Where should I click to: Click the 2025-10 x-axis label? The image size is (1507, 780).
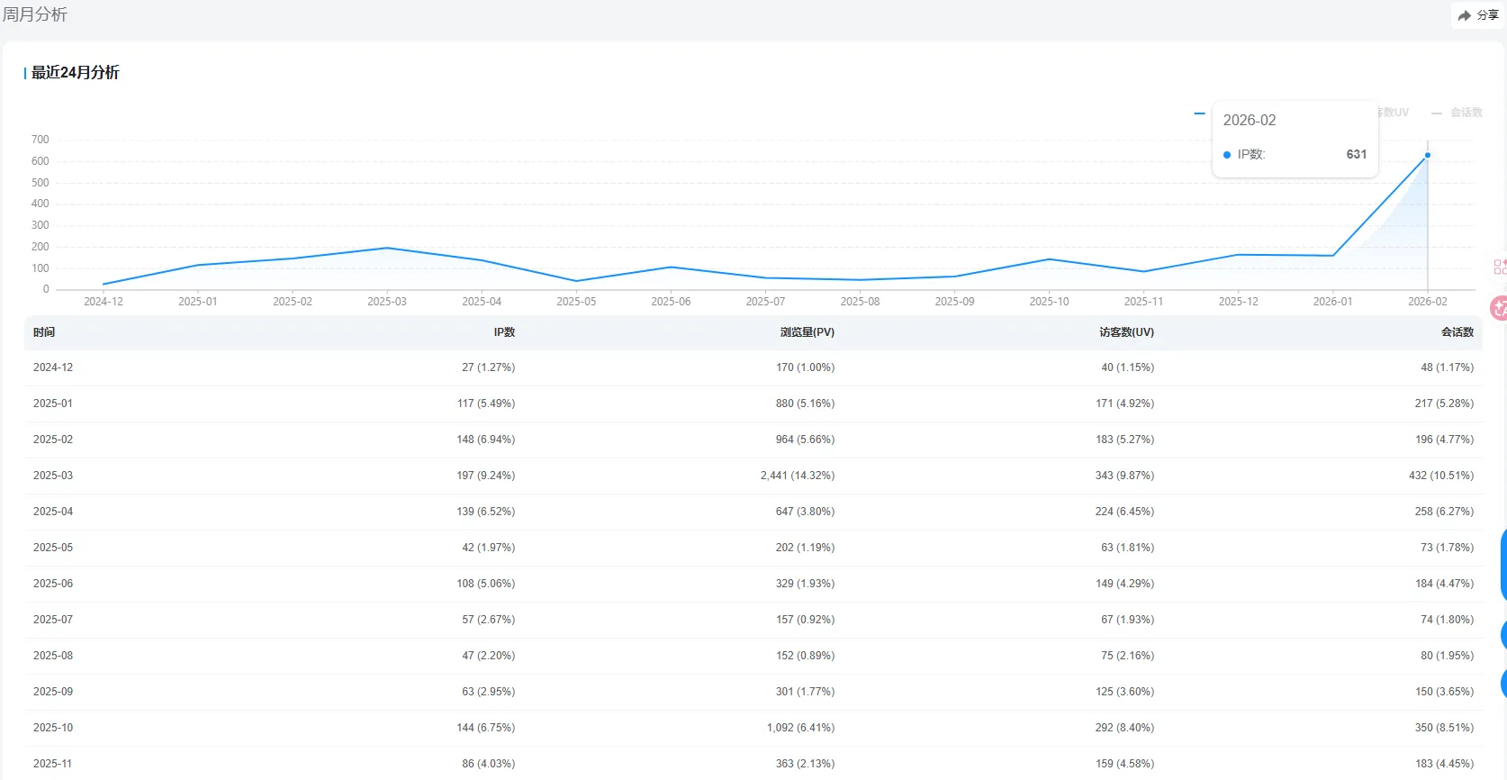pyautogui.click(x=1049, y=302)
